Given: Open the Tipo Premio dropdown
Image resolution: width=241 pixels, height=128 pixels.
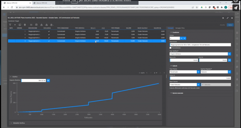Looking at the screenshot, I should coord(198,72).
